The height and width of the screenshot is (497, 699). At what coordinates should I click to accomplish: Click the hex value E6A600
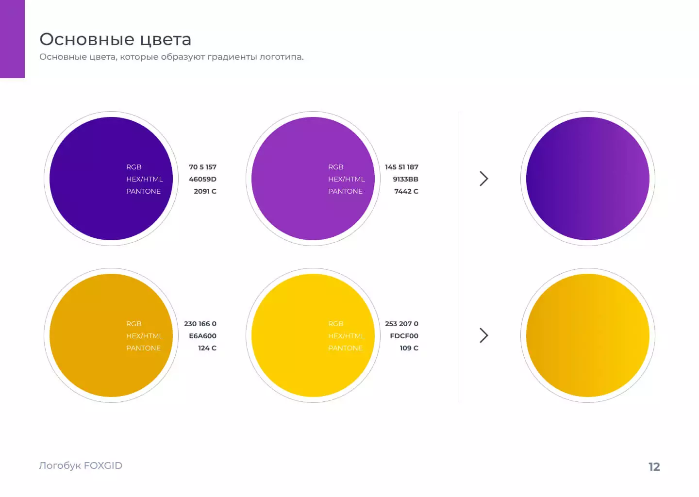(x=202, y=336)
